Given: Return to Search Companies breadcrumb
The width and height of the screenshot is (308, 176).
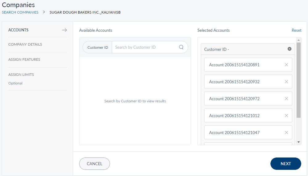Looking at the screenshot, I should coord(20,12).
